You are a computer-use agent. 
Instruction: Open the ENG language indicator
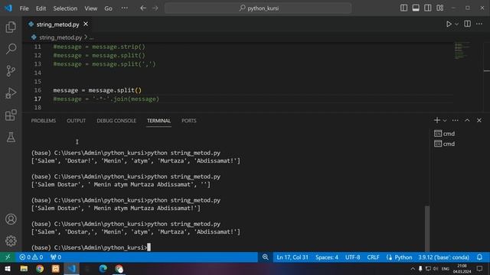[446, 269]
